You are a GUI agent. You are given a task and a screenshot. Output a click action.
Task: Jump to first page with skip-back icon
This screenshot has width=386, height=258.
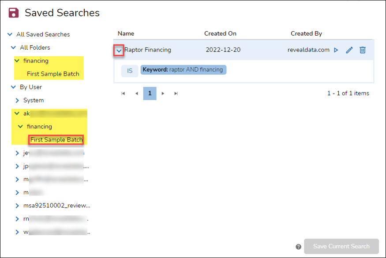point(123,93)
